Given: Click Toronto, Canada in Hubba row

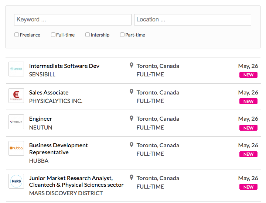Looking at the screenshot, I should 158,145.
